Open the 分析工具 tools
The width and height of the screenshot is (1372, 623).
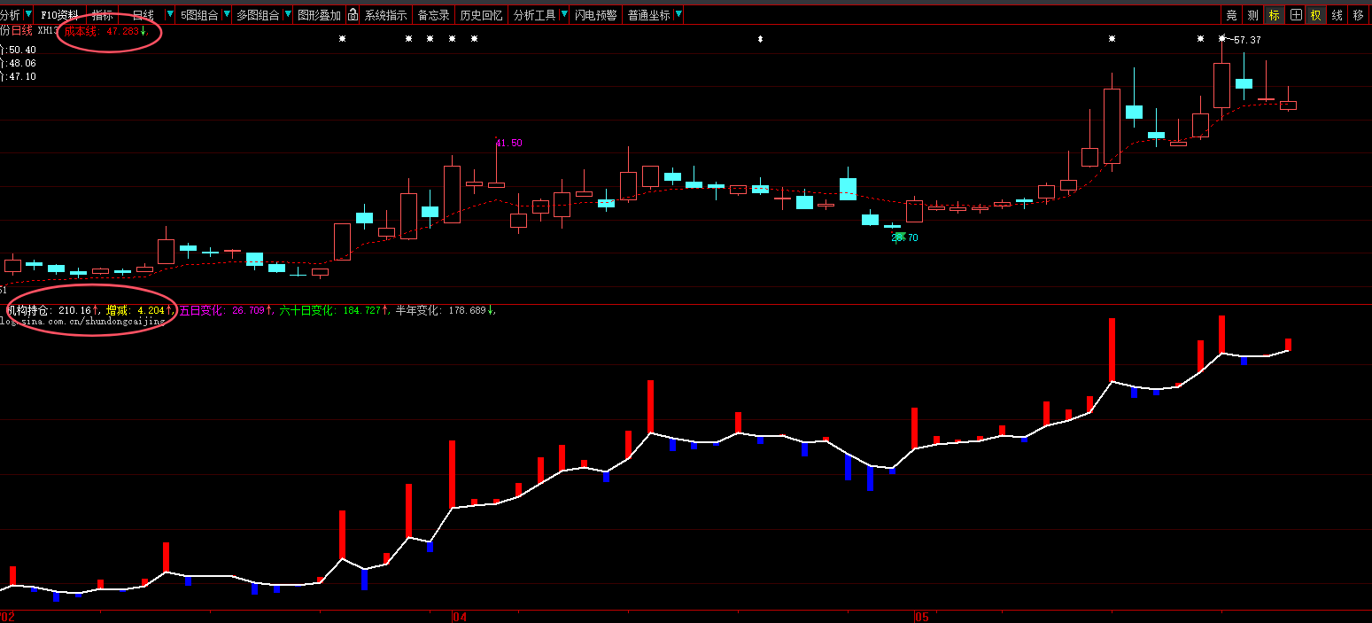coord(535,15)
